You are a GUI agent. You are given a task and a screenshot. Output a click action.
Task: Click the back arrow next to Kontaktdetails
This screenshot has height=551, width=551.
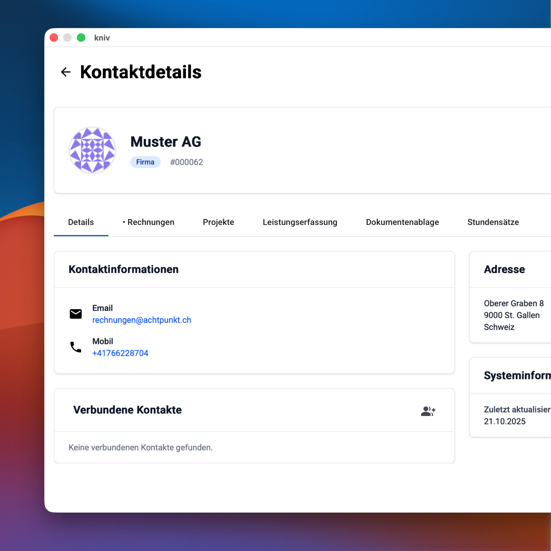pos(66,72)
